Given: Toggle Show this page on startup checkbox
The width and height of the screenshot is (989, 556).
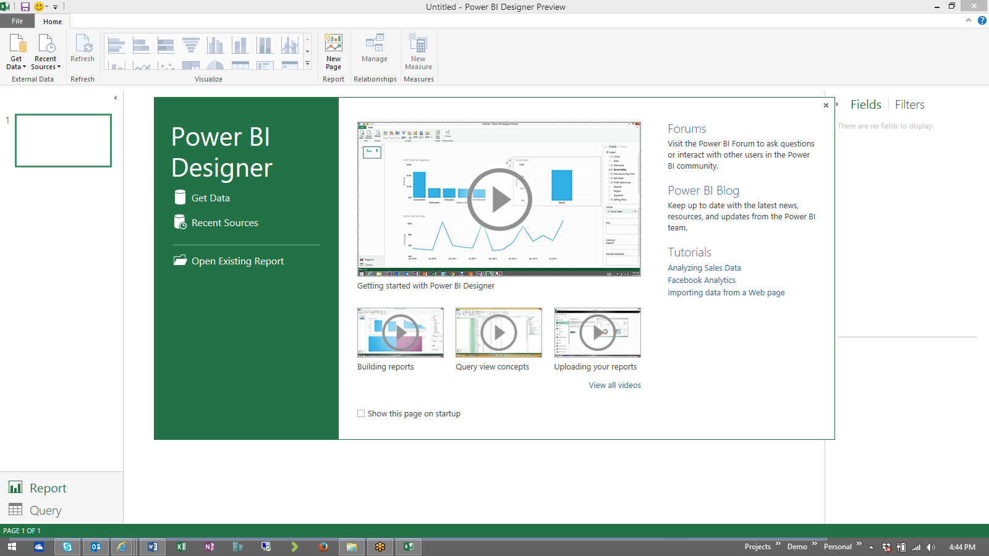Looking at the screenshot, I should [361, 414].
